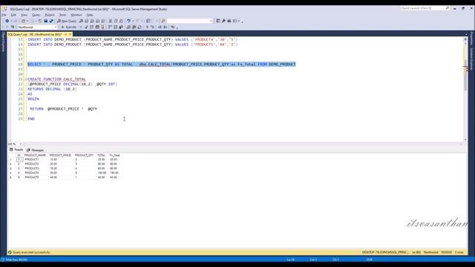This screenshot has width=475, height=267.
Task: Click the Increase Indent icon
Action: 165,27
